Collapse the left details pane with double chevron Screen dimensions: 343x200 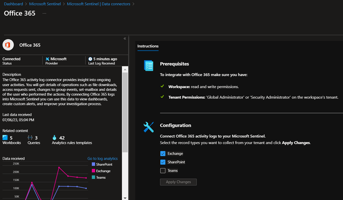(125, 38)
